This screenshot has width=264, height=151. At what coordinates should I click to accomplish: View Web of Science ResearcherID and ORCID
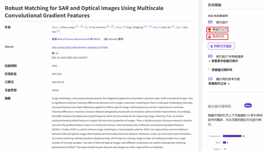pyautogui.click(x=76, y=39)
